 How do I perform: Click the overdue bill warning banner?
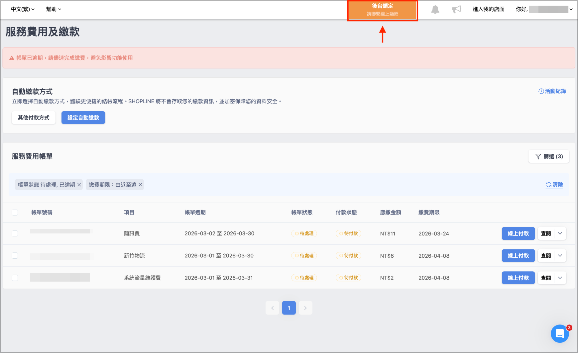[289, 58]
